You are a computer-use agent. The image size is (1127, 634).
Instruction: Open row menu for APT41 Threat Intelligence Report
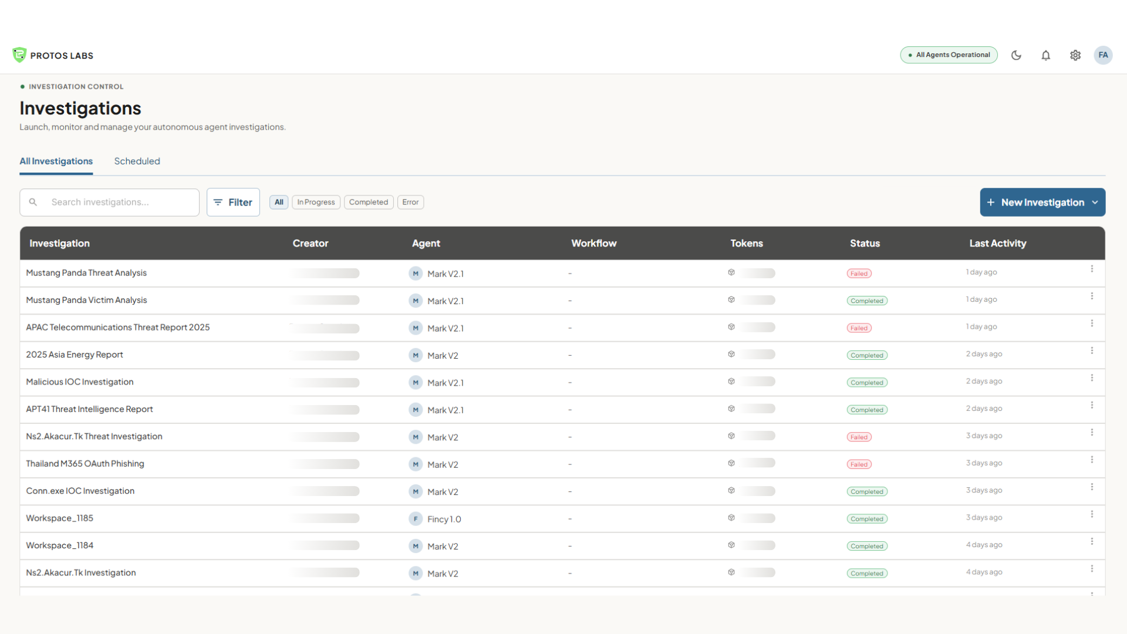tap(1092, 405)
